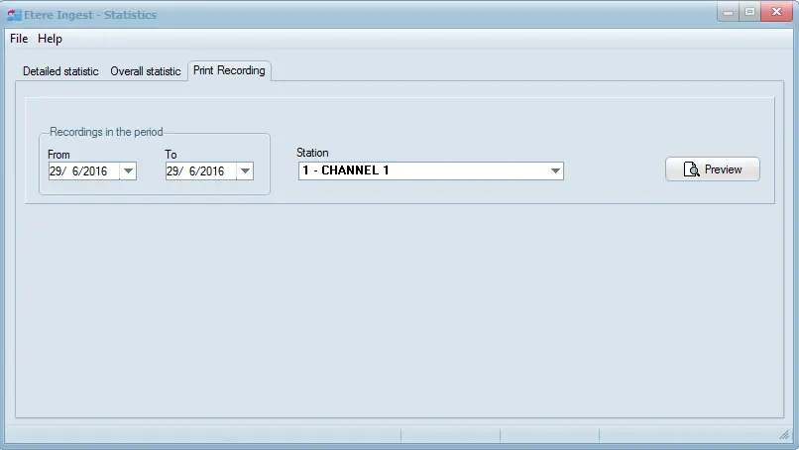Open the To date calendar dropdown
The width and height of the screenshot is (799, 450).
point(245,171)
